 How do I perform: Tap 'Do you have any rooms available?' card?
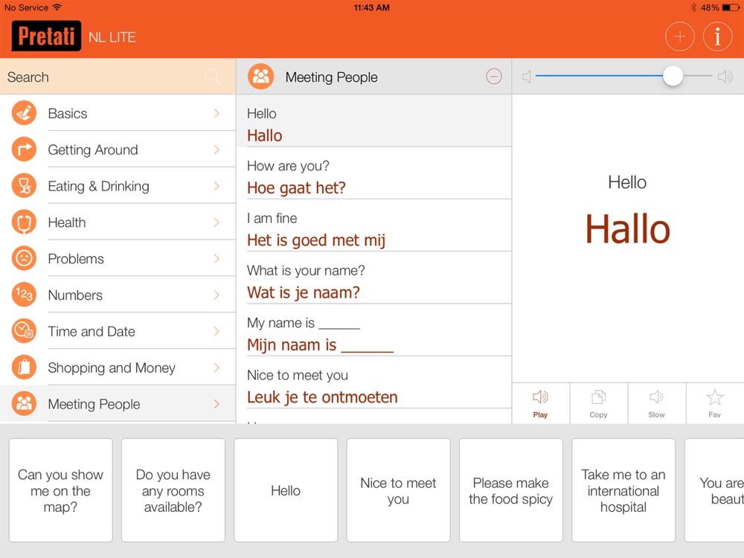click(x=173, y=490)
